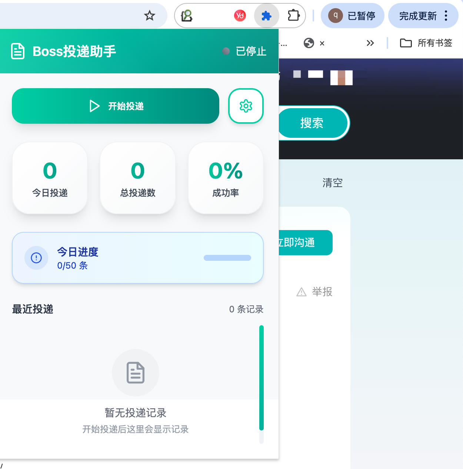This screenshot has height=469, width=463.
Task: Click the 开始投递后这里会显示记录 hint text
Action: [136, 429]
